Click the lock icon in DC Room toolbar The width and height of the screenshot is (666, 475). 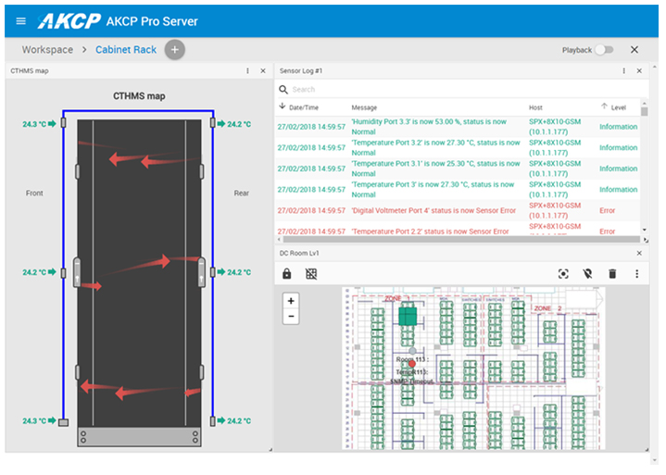click(287, 274)
